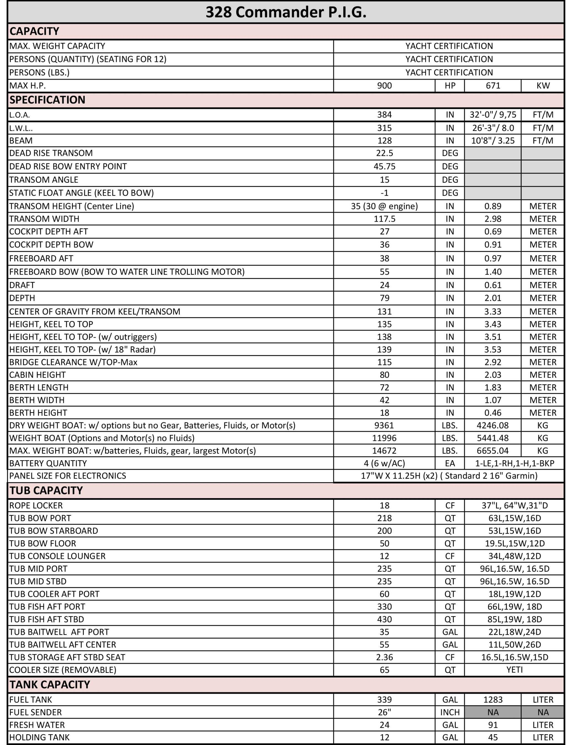Click the DRY WEIGHT BOAT value 9361
This screenshot has height=745, width=566.
(x=384, y=425)
